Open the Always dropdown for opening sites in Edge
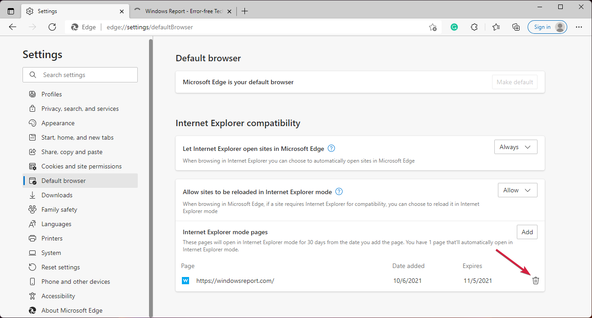This screenshot has width=592, height=318. pos(515,146)
